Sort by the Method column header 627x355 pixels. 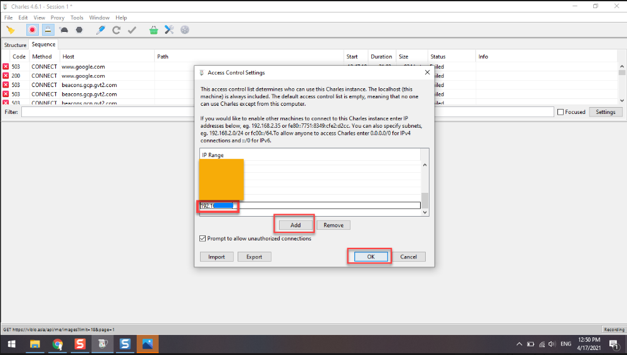(45, 57)
